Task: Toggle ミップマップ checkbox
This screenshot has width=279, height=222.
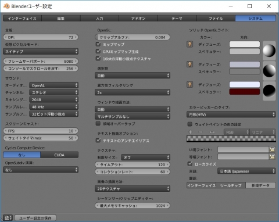Action: pos(98,44)
